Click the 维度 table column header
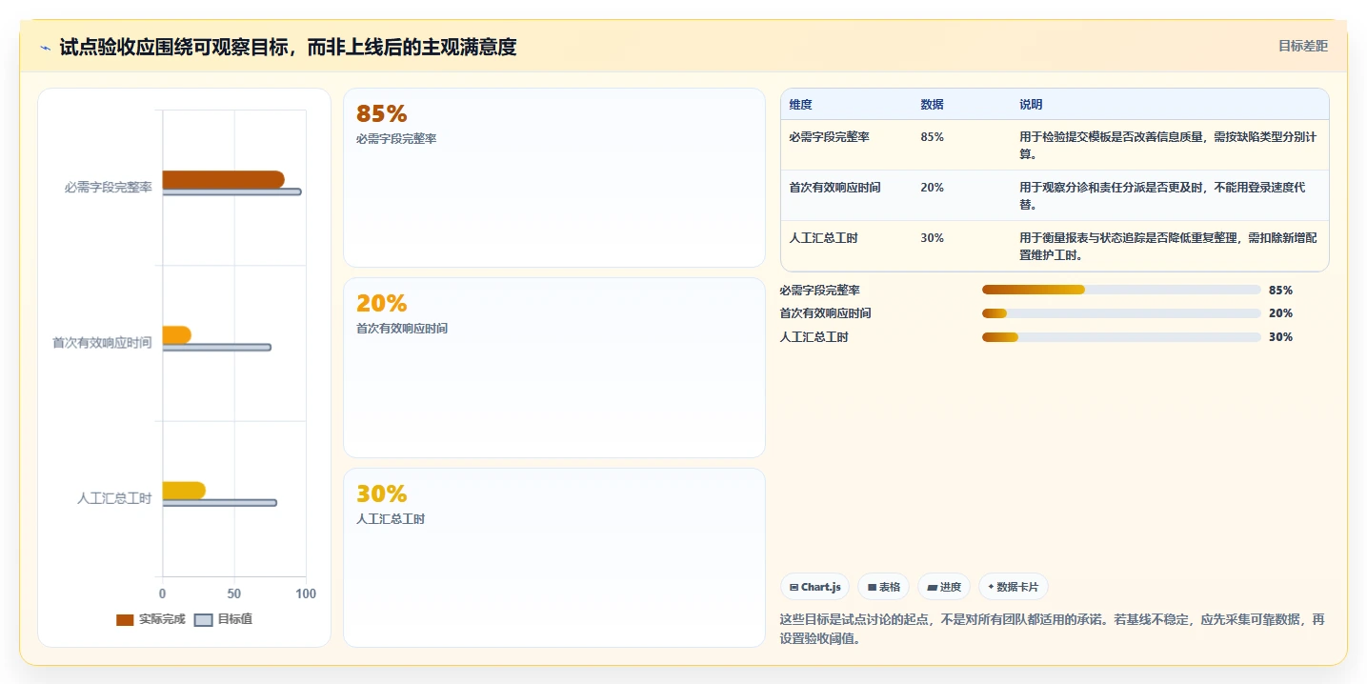 [x=800, y=105]
